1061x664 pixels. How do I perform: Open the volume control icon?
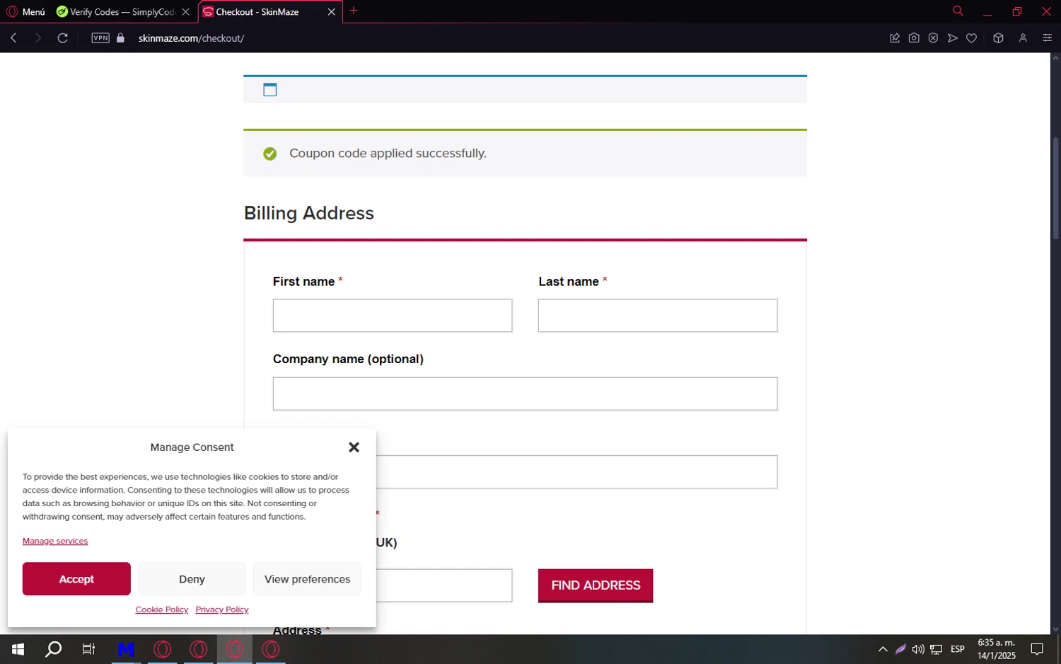[x=918, y=649]
